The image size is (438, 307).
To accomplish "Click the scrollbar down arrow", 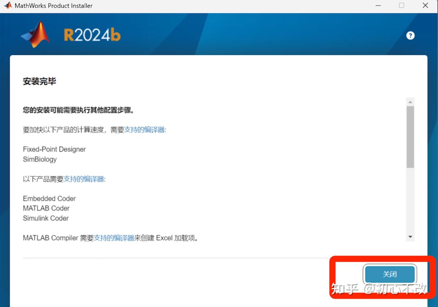I will (x=410, y=236).
